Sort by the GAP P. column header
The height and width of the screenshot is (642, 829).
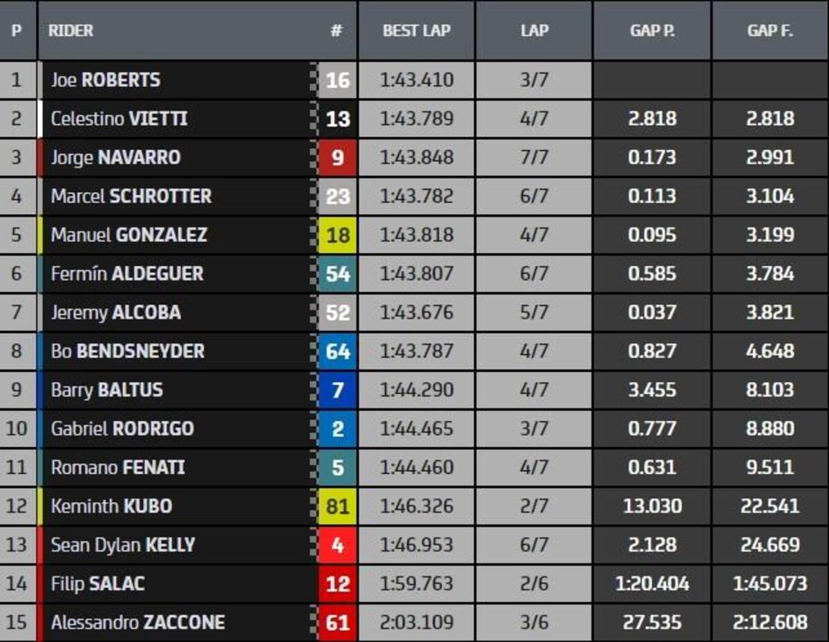pyautogui.click(x=651, y=31)
